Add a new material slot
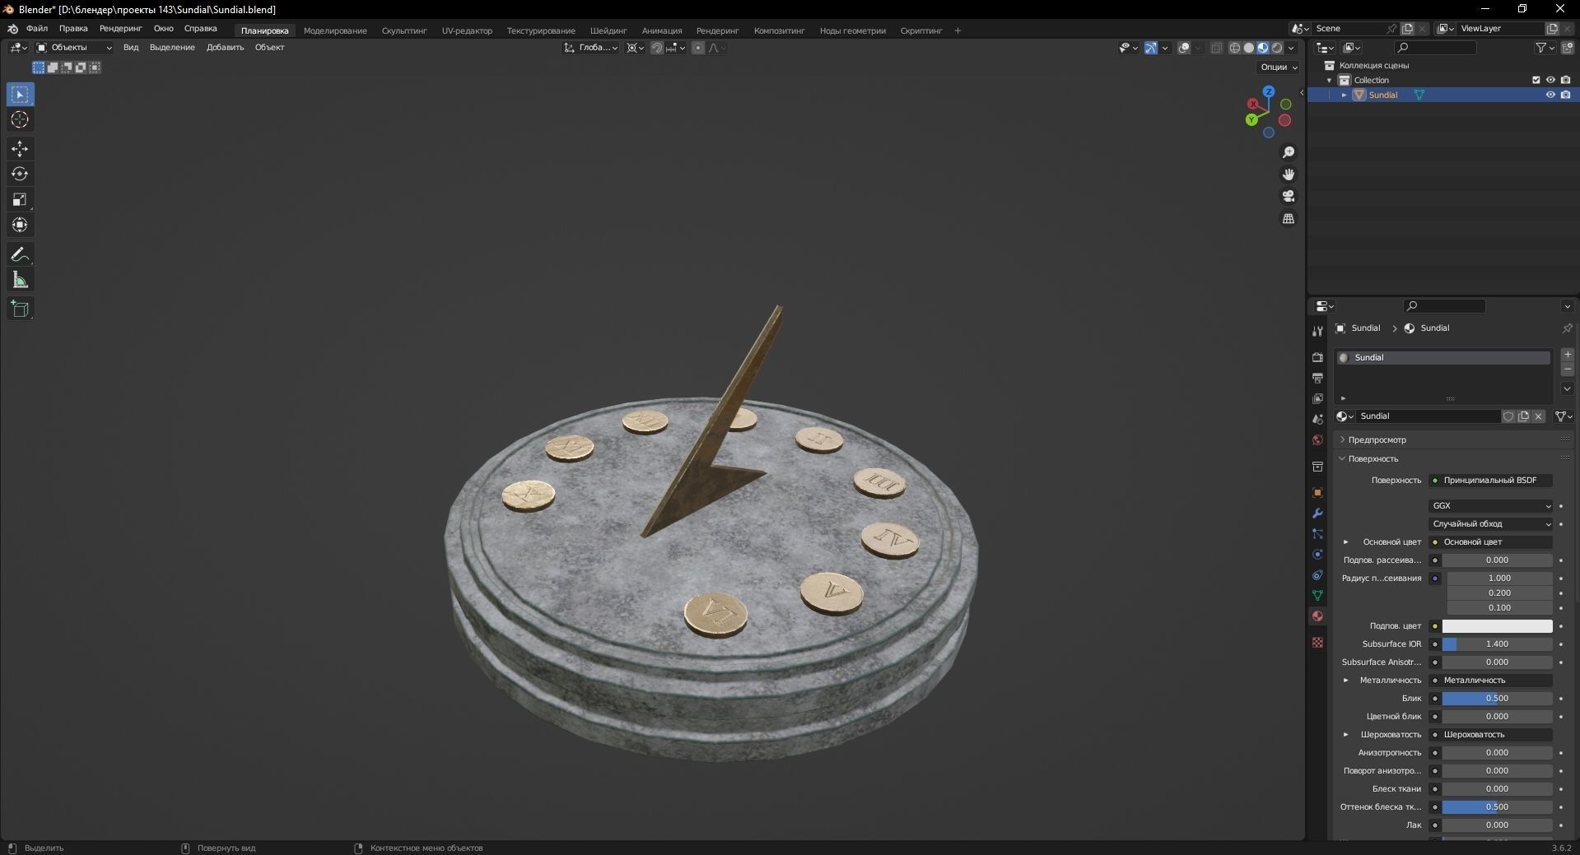 pos(1568,354)
